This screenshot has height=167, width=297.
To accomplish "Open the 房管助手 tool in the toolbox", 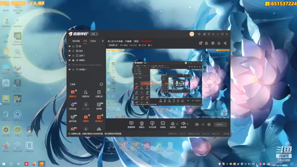I will pos(86,94).
